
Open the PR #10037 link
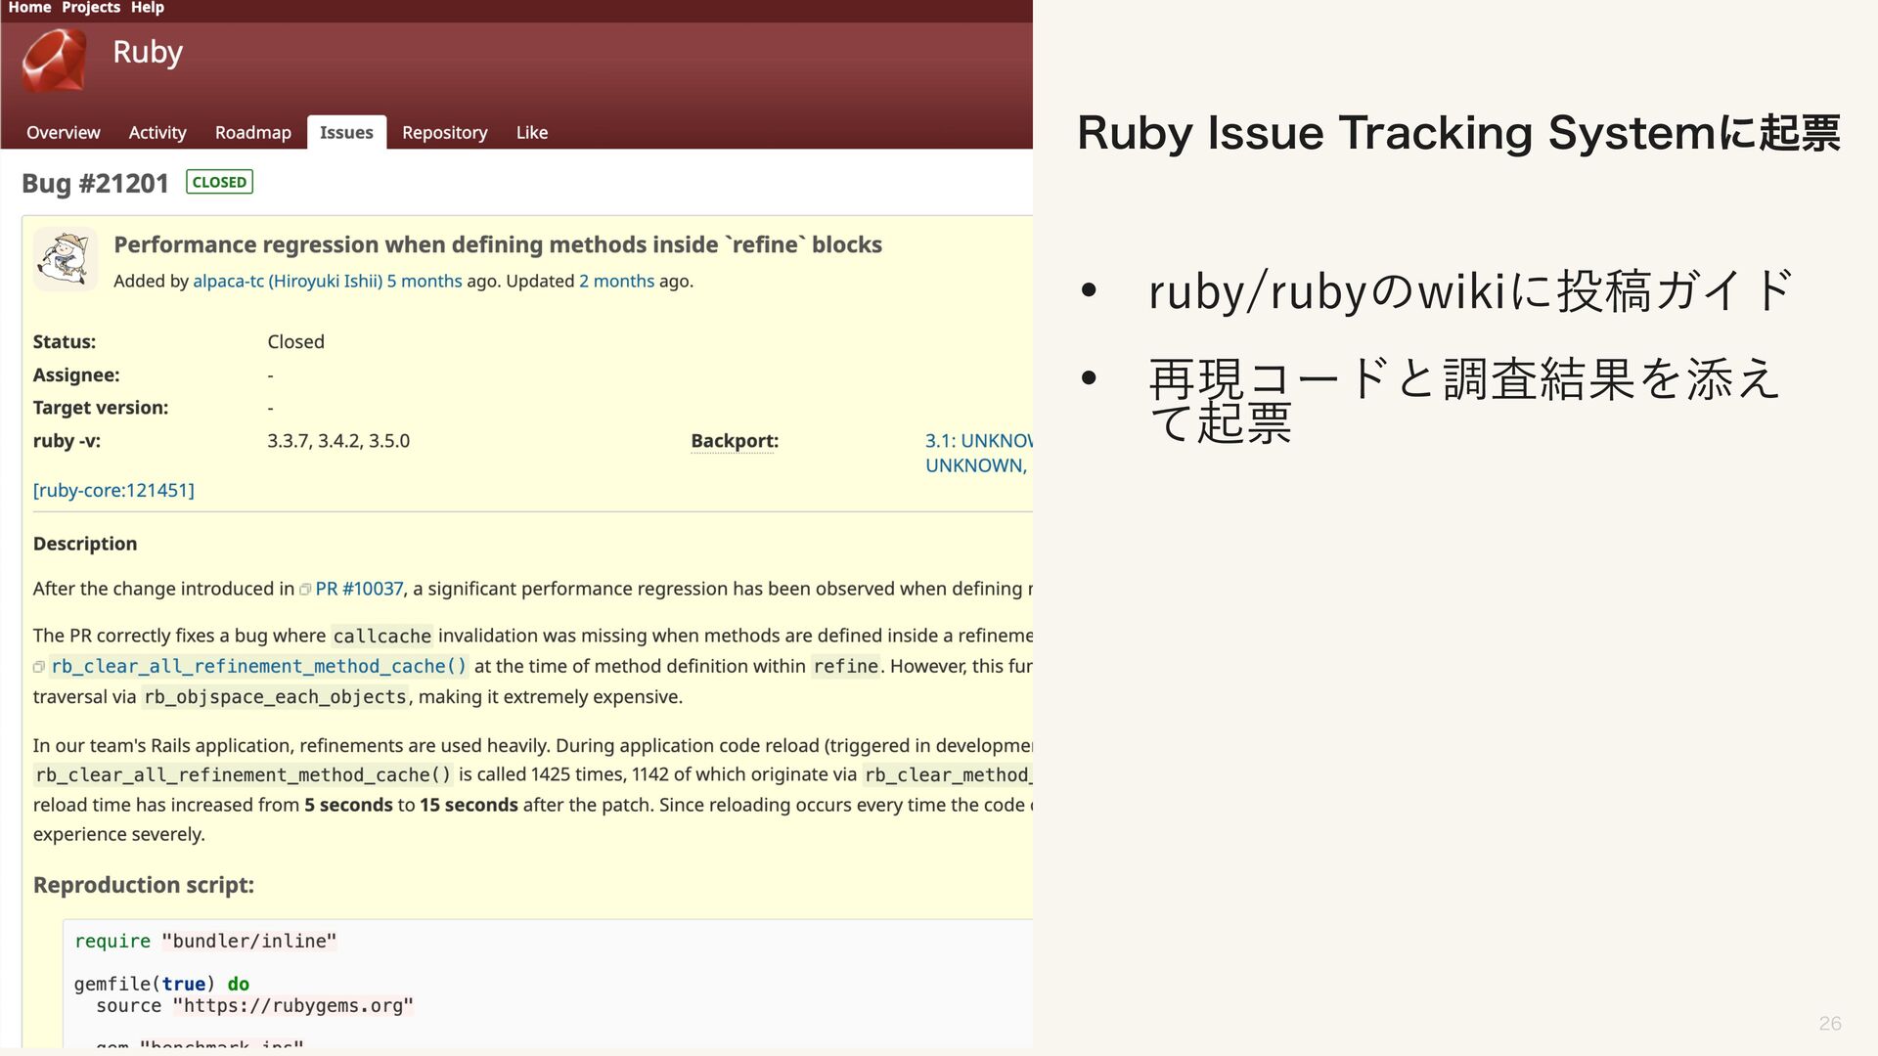[x=359, y=589]
